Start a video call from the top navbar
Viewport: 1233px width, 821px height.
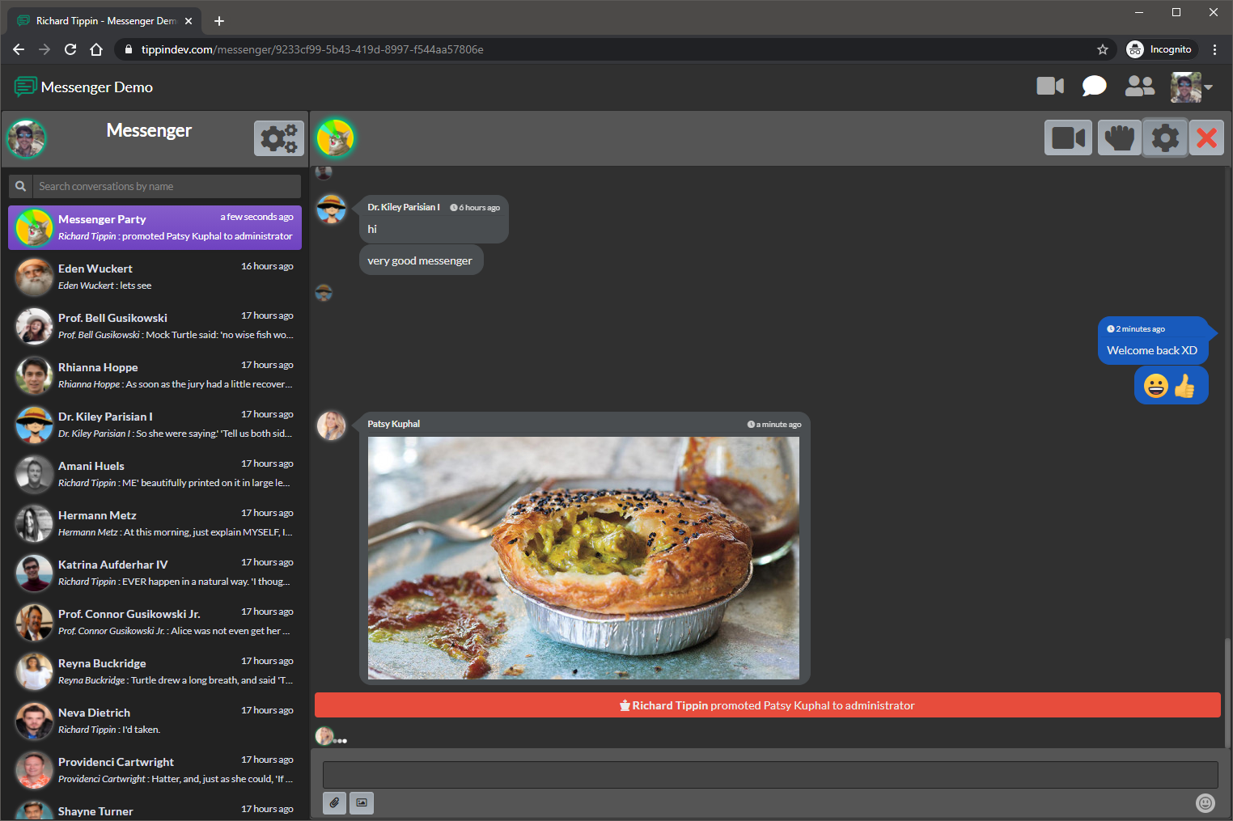(x=1050, y=86)
